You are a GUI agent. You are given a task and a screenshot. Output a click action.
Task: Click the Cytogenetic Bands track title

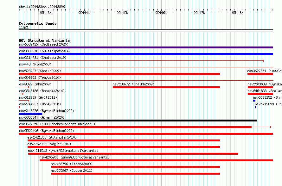tap(38, 23)
